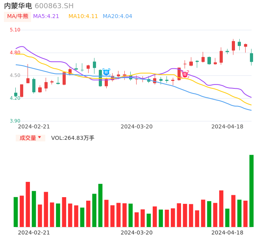Viewport: 270px width, 238px height.
Task: Click the tallest green volume bar
Action: point(252,190)
